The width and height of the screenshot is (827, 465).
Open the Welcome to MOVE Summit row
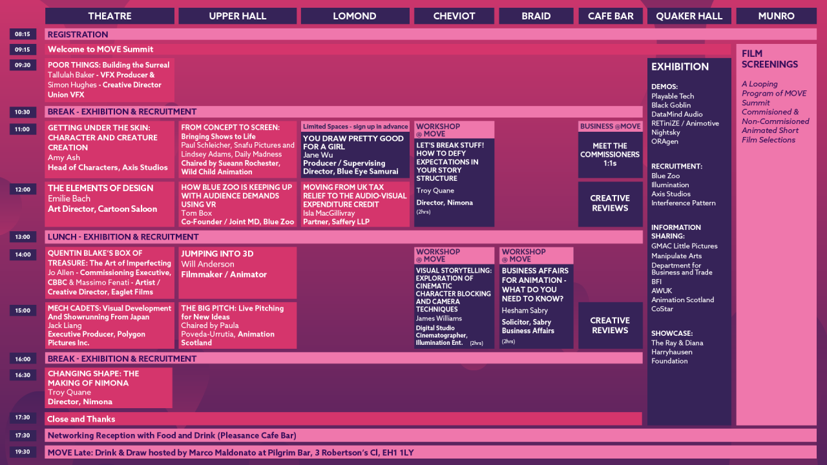(388, 49)
